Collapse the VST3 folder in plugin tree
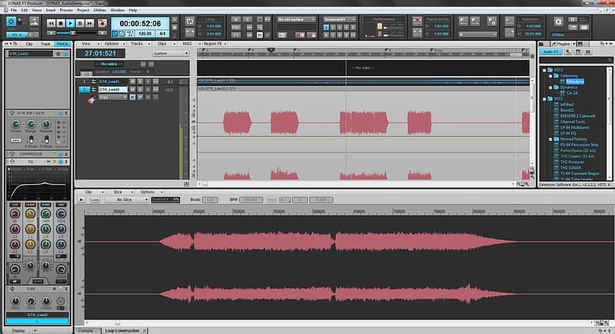This screenshot has height=334, width=615. pos(545,69)
